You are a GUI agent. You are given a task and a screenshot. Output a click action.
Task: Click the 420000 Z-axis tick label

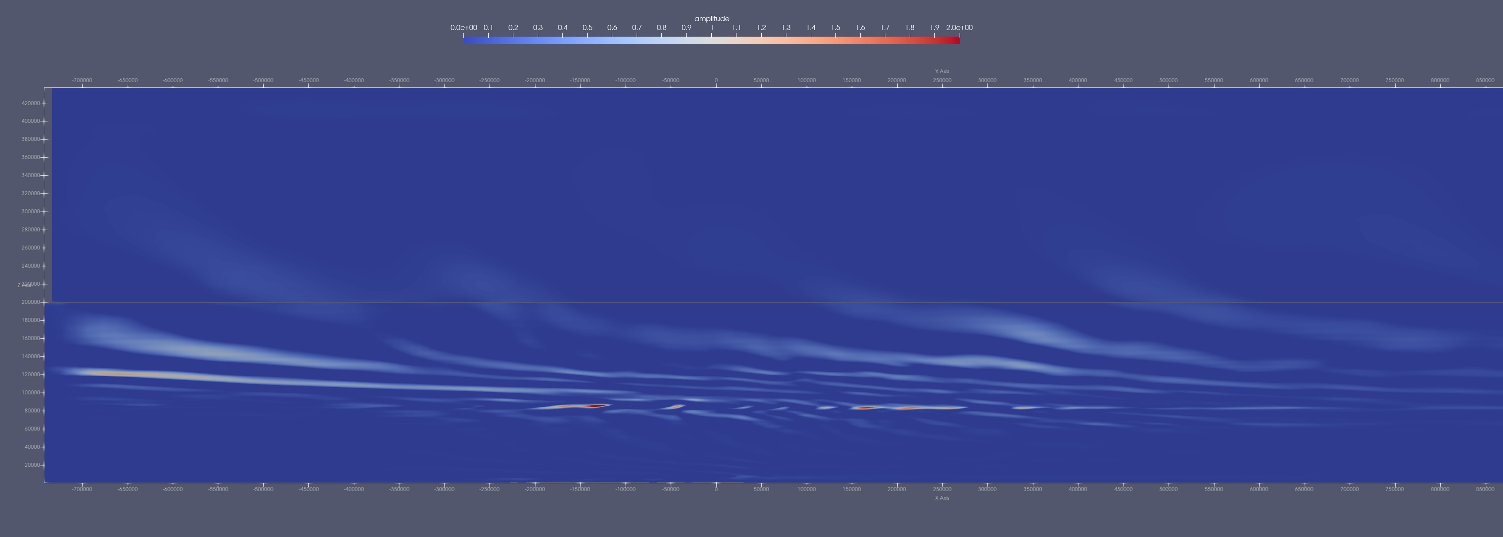click(31, 103)
